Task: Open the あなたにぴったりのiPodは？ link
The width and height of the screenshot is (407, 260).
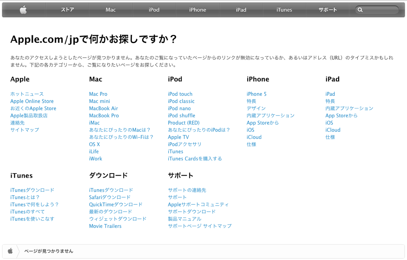Action: (199, 130)
